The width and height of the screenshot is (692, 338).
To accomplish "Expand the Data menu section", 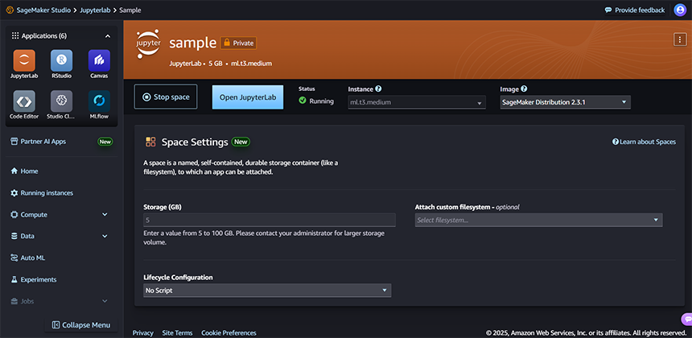I will [105, 236].
